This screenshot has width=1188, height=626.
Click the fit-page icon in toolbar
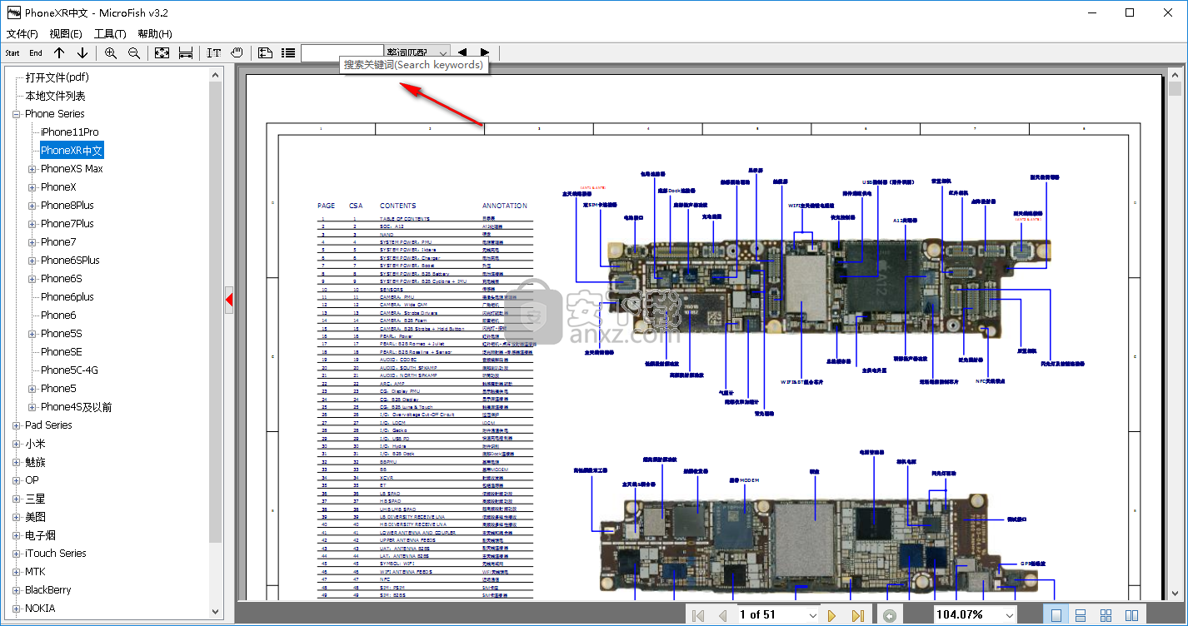(x=162, y=52)
